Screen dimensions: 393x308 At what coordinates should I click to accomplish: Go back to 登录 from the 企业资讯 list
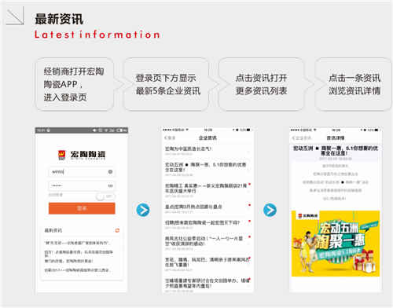(170, 137)
